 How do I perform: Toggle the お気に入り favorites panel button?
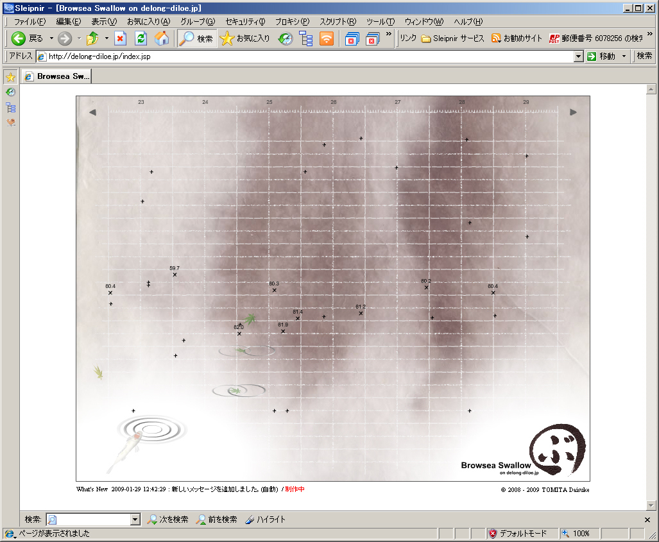click(x=246, y=38)
